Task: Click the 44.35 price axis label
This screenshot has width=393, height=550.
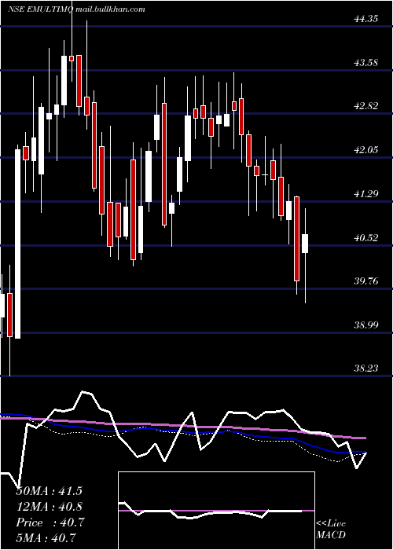Action: click(366, 19)
